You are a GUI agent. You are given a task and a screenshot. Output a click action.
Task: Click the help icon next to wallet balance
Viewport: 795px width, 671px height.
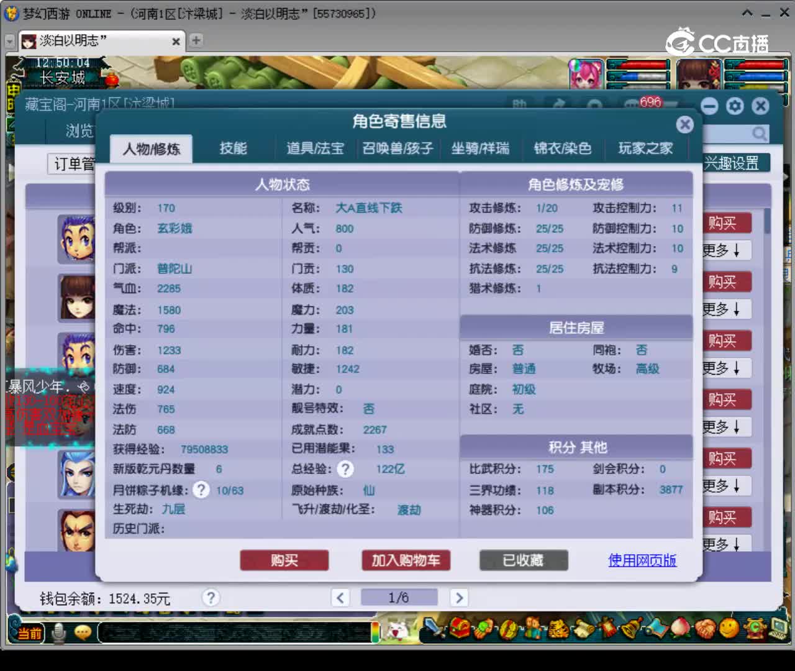[x=211, y=598]
